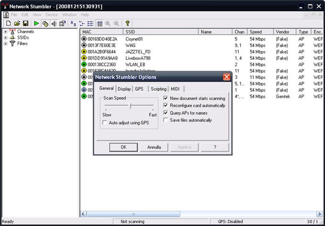Uncheck Query APs for names

[165, 113]
